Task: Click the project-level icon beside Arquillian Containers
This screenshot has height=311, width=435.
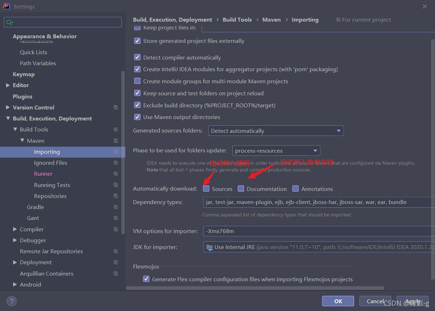Action: pyautogui.click(x=116, y=273)
